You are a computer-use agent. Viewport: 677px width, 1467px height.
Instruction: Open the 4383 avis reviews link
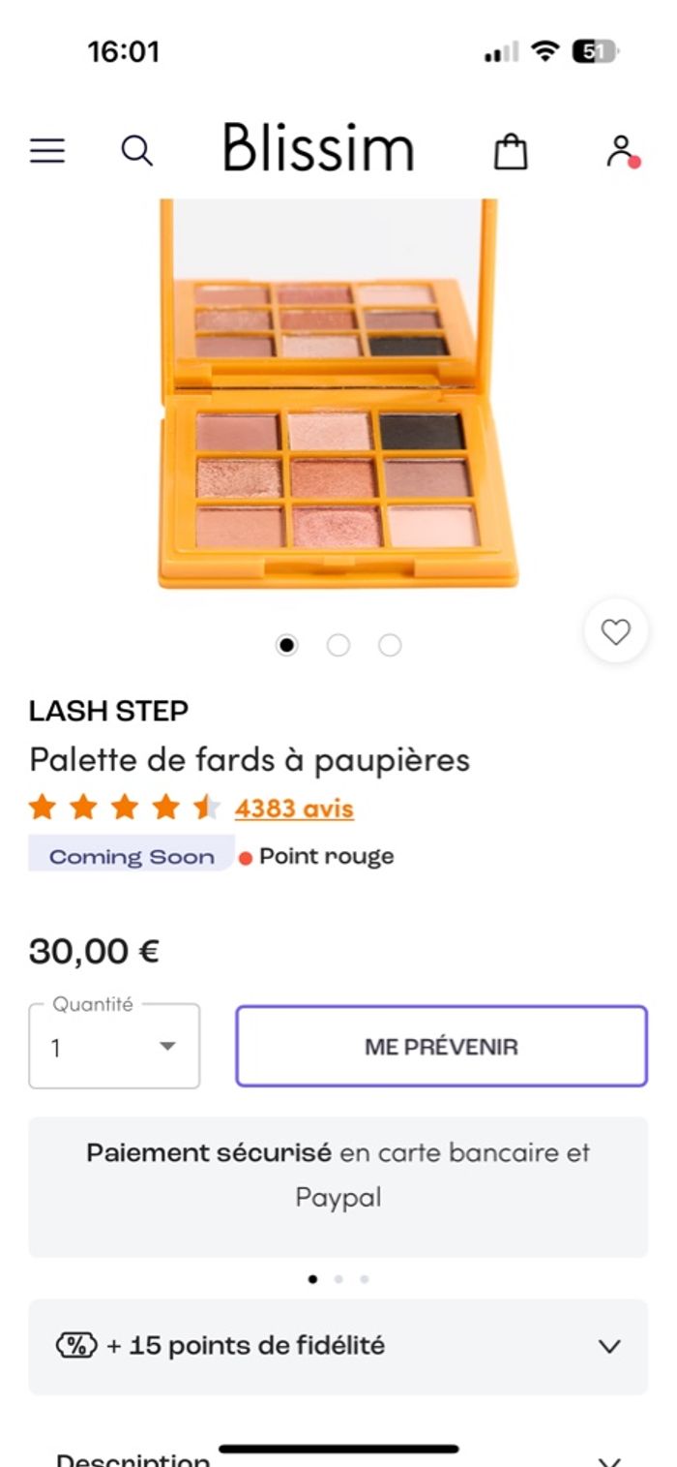(x=294, y=808)
